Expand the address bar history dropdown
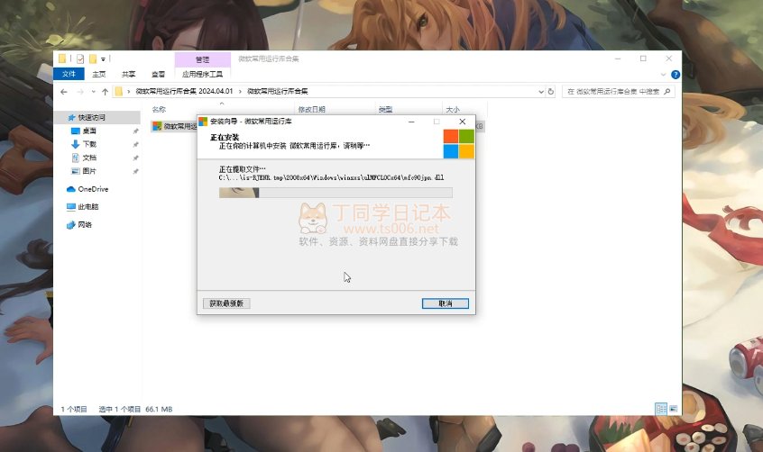This screenshot has height=452, width=763. pos(540,91)
